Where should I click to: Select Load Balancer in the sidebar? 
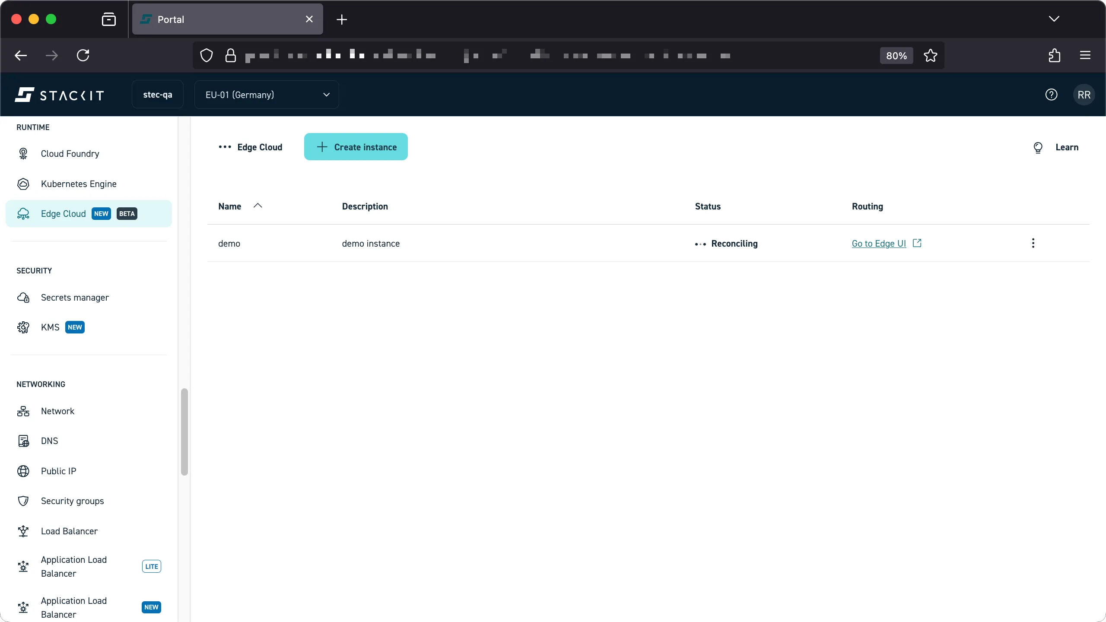(69, 531)
